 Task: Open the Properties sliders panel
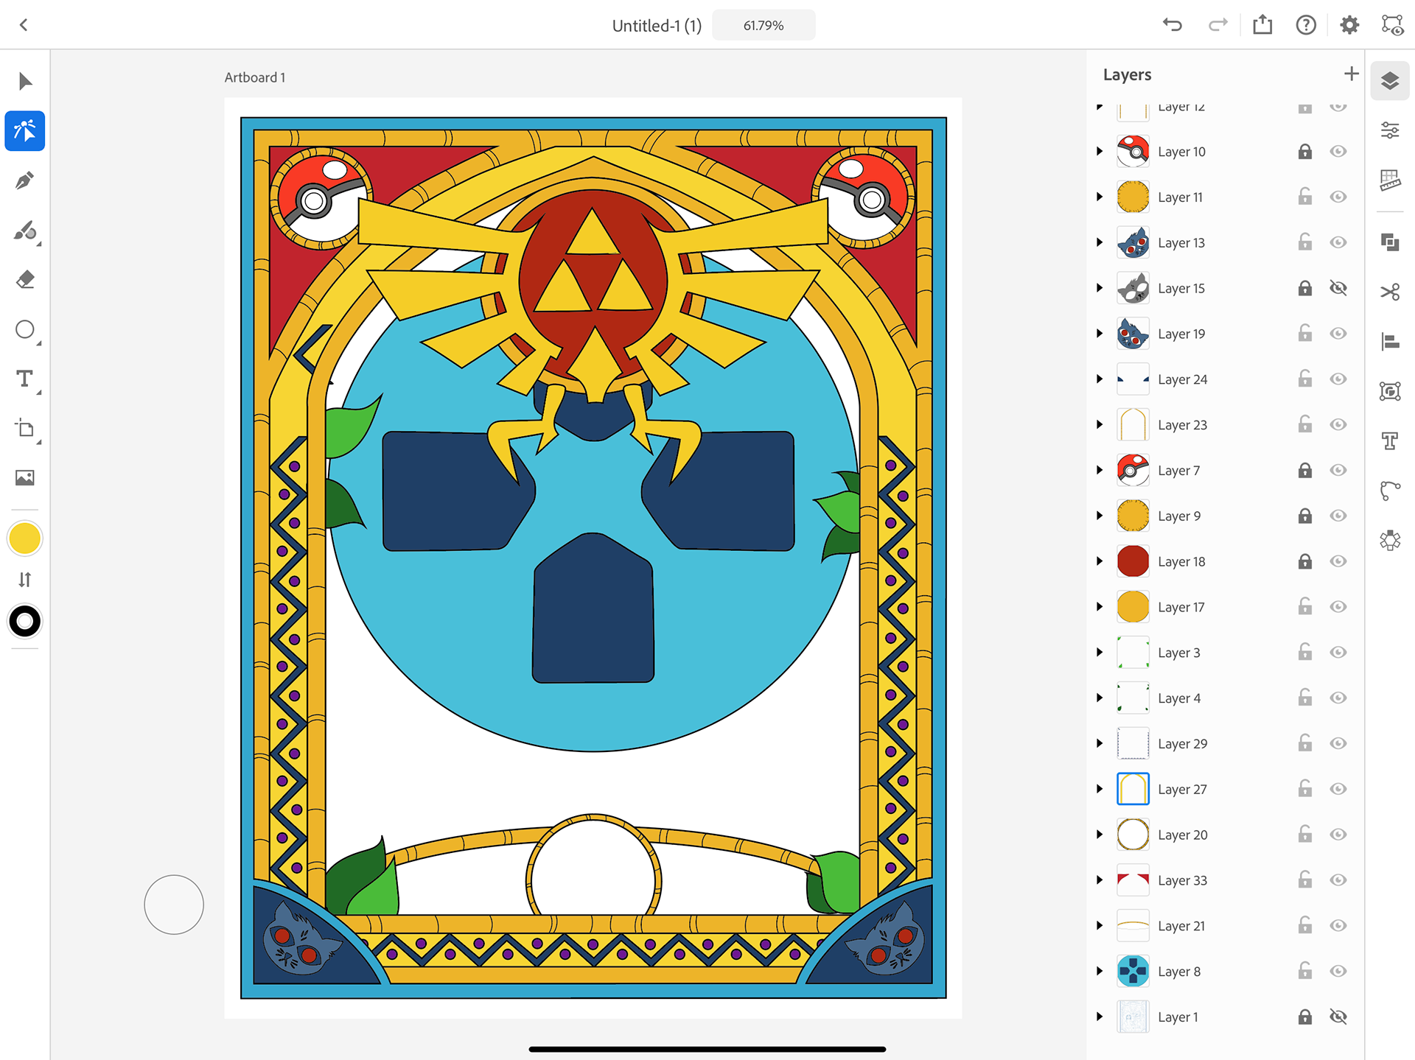[x=1390, y=130]
